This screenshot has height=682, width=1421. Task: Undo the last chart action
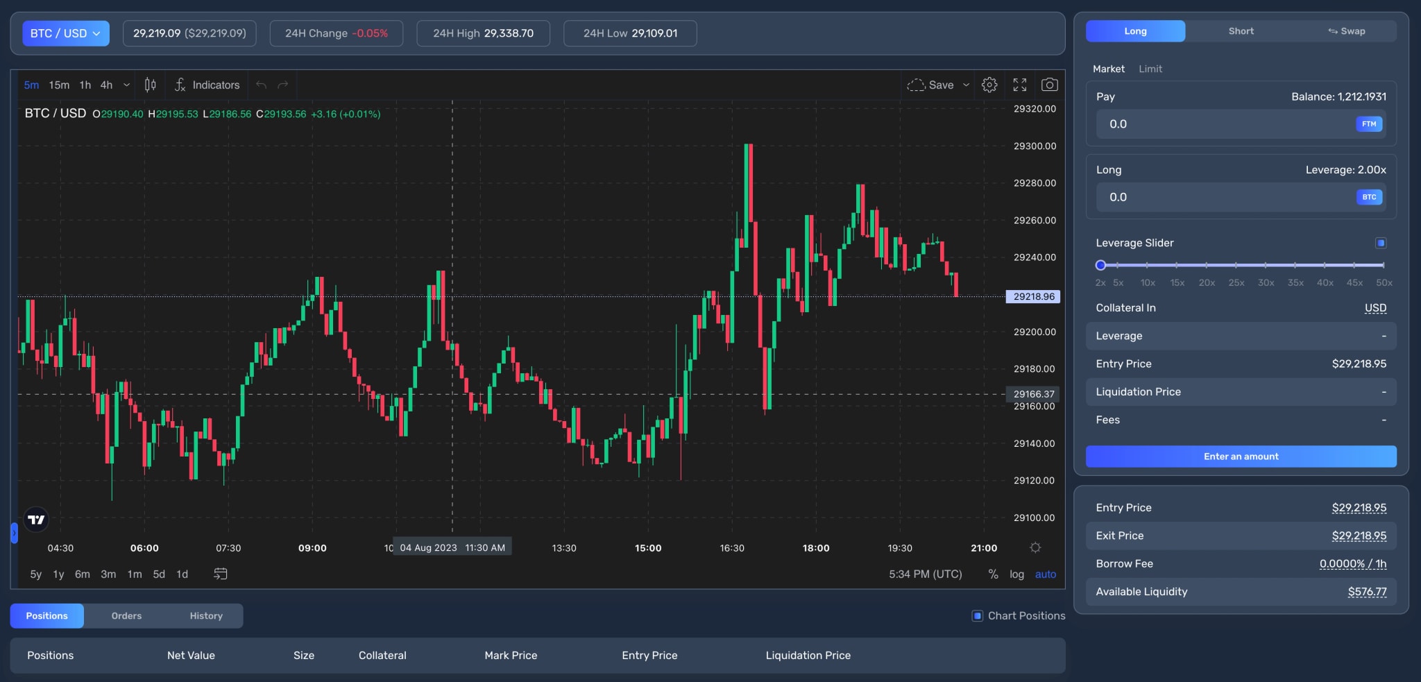pyautogui.click(x=260, y=85)
